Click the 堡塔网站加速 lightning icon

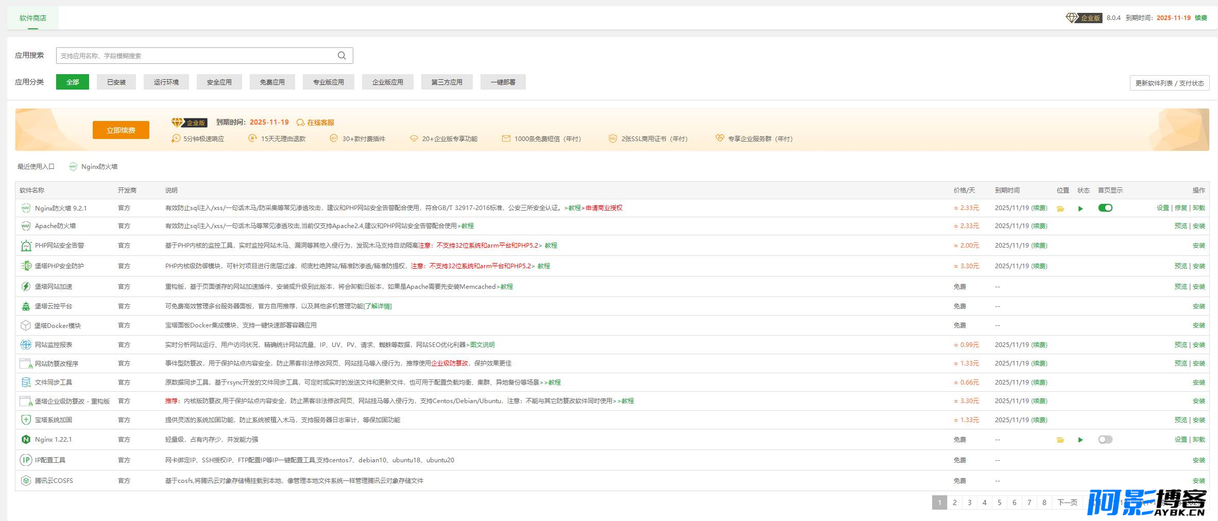(26, 286)
